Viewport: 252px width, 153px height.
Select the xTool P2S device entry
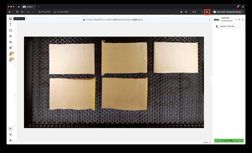click(224, 19)
